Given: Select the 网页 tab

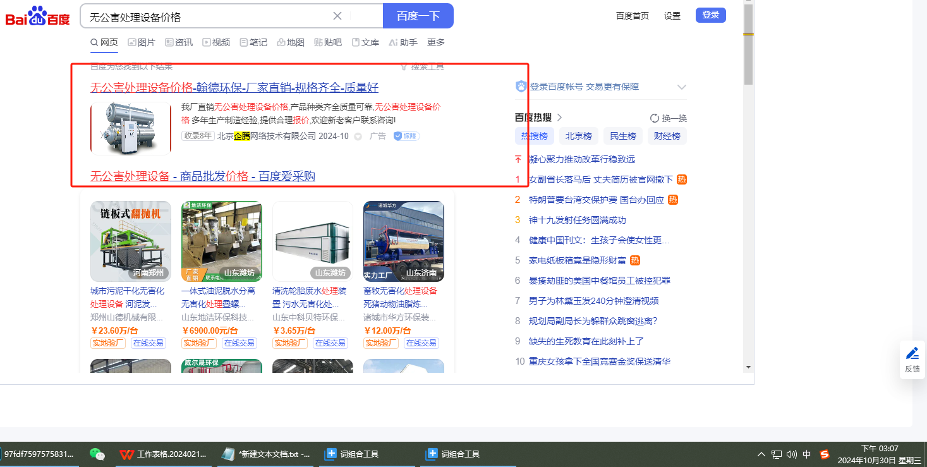Looking at the screenshot, I should pyautogui.click(x=104, y=42).
